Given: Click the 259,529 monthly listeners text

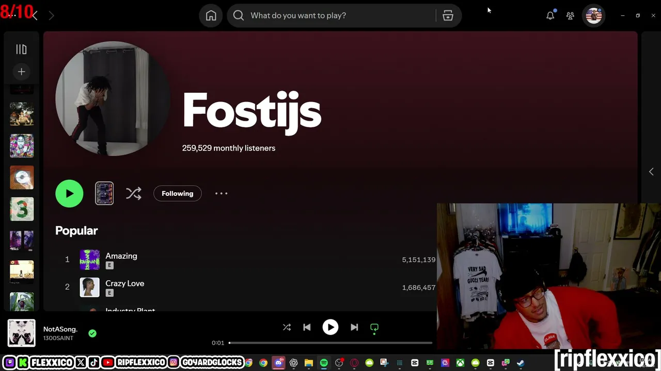Looking at the screenshot, I should point(229,148).
